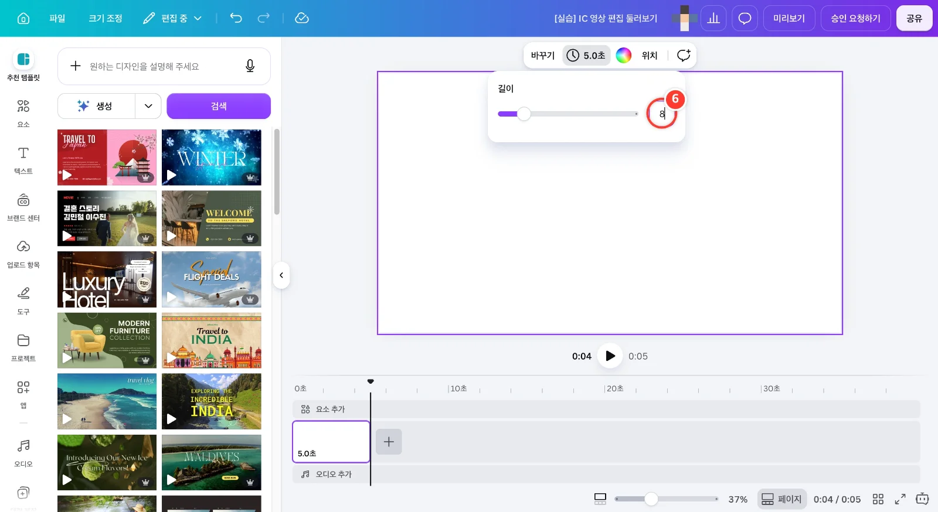Undo the last edit
This screenshot has width=938, height=512.
pyautogui.click(x=236, y=18)
